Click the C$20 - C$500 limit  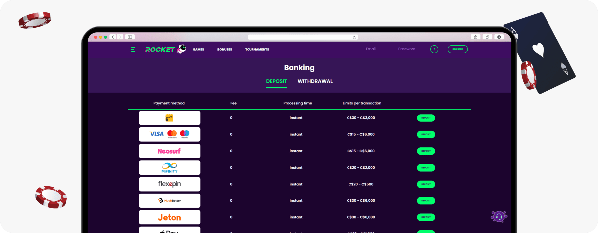click(361, 184)
